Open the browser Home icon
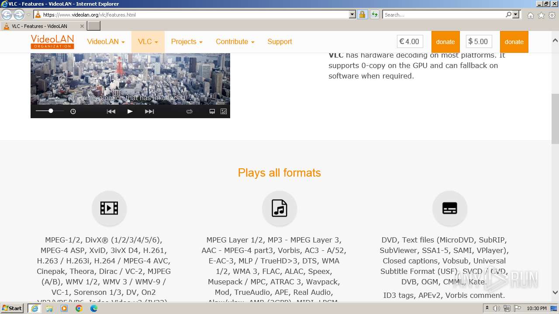 click(x=530, y=15)
